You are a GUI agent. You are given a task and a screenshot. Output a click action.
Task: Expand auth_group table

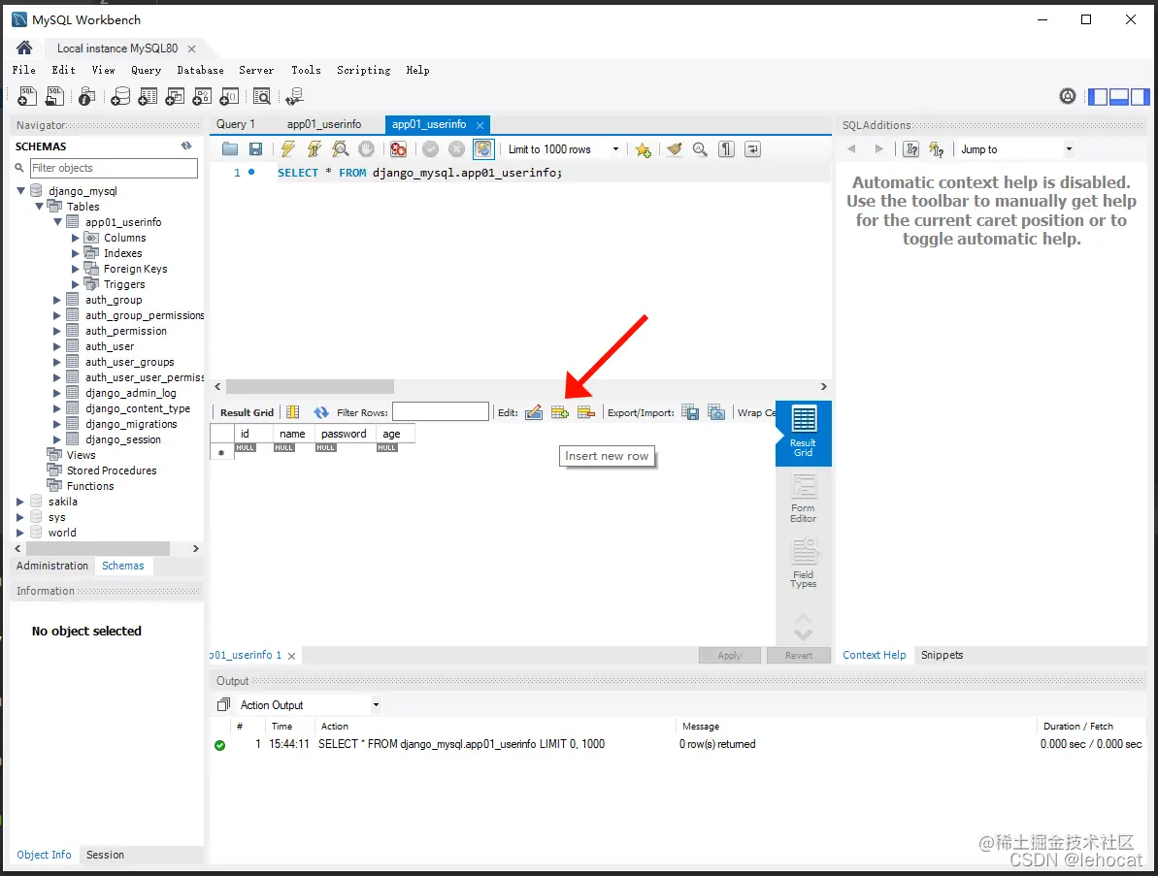[x=57, y=300]
